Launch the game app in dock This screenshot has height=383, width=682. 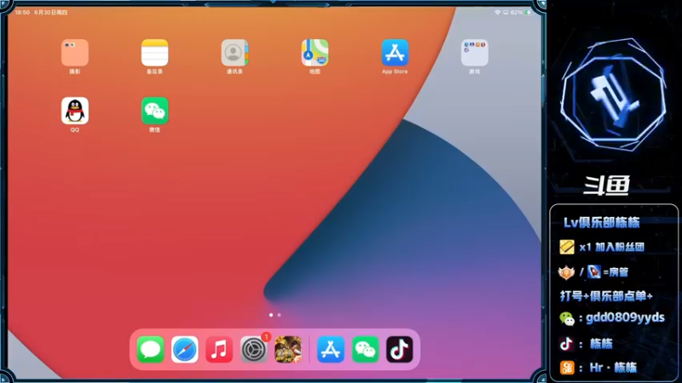(x=288, y=349)
